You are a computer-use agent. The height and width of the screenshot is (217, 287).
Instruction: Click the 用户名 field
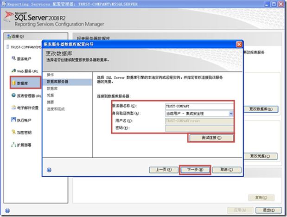coord(199,121)
